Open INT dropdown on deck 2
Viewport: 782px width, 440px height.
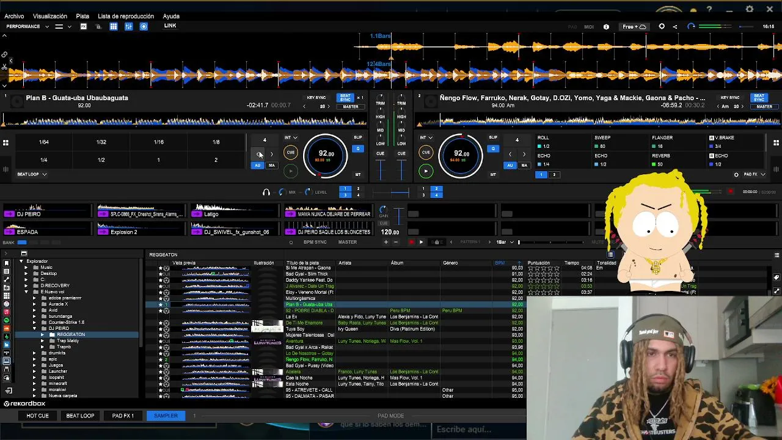(x=426, y=137)
